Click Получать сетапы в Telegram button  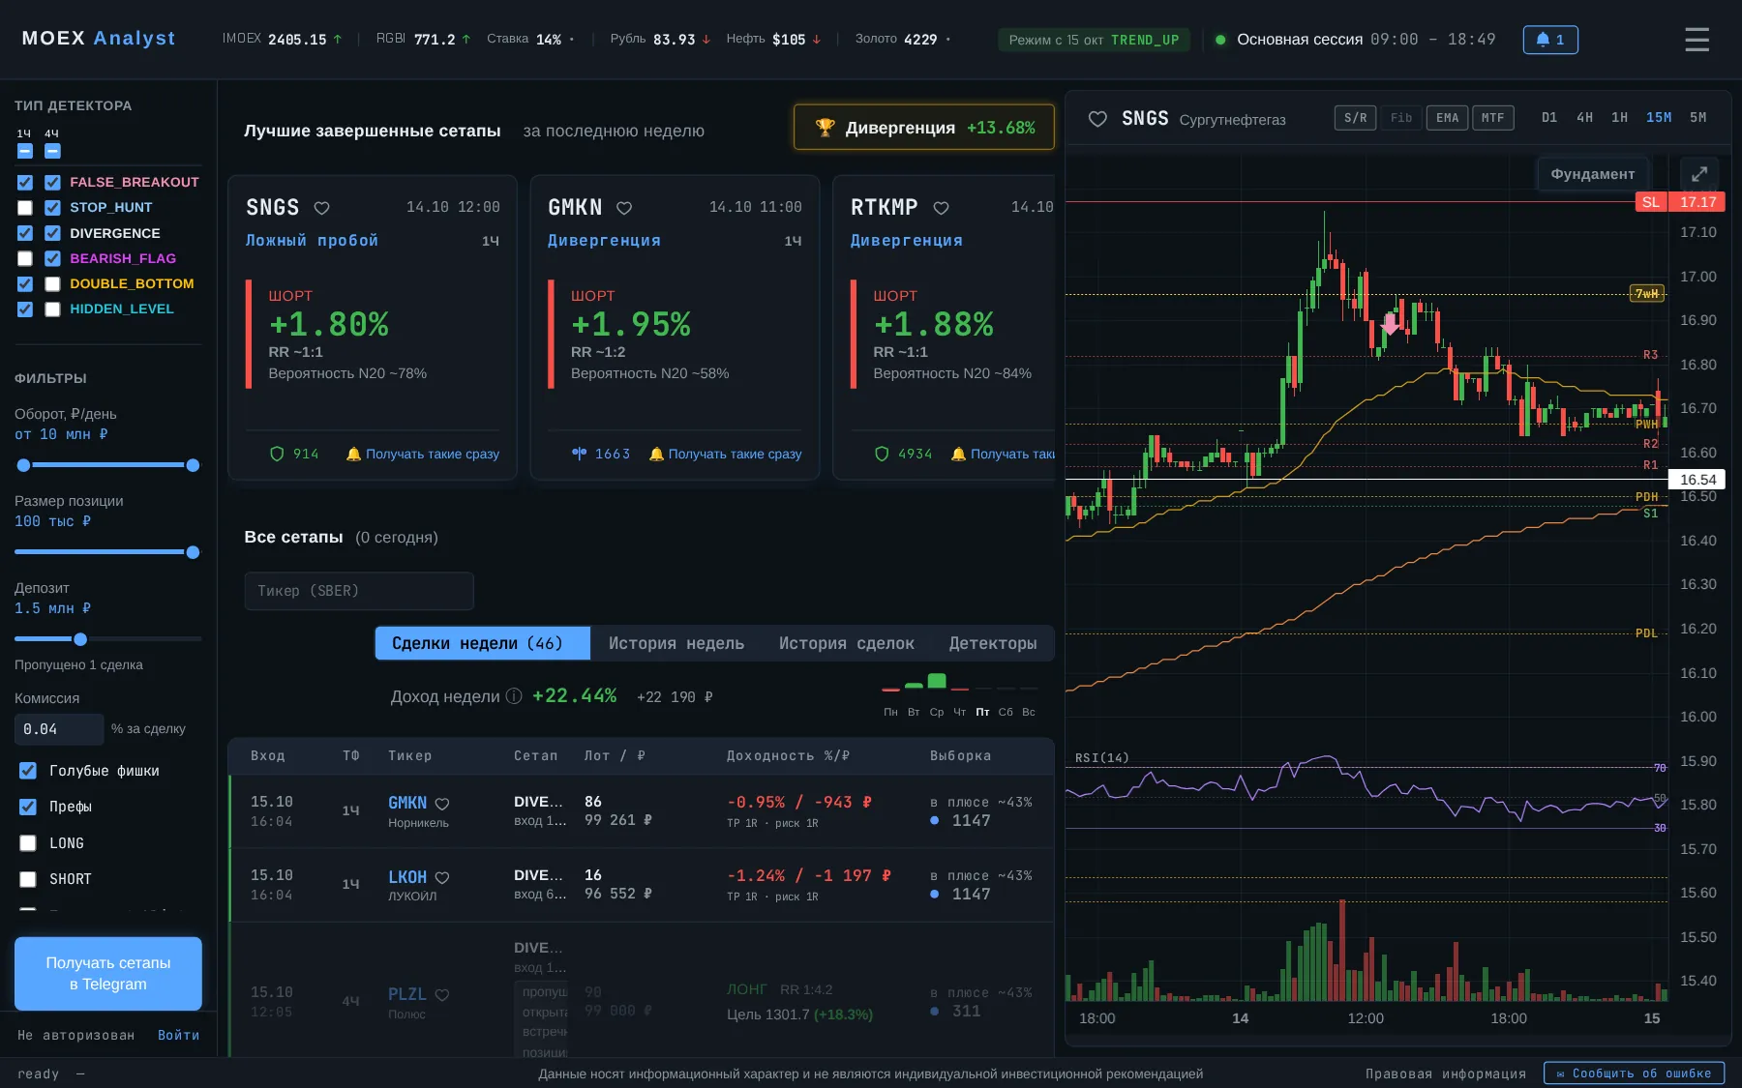108,974
